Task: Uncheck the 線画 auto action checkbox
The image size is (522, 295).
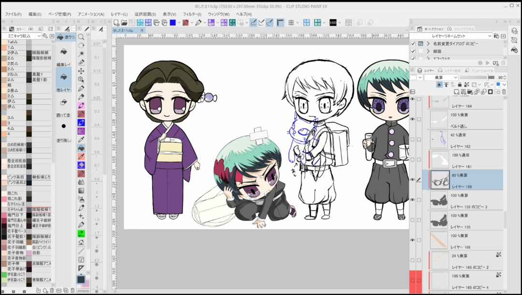Action: pos(413,51)
